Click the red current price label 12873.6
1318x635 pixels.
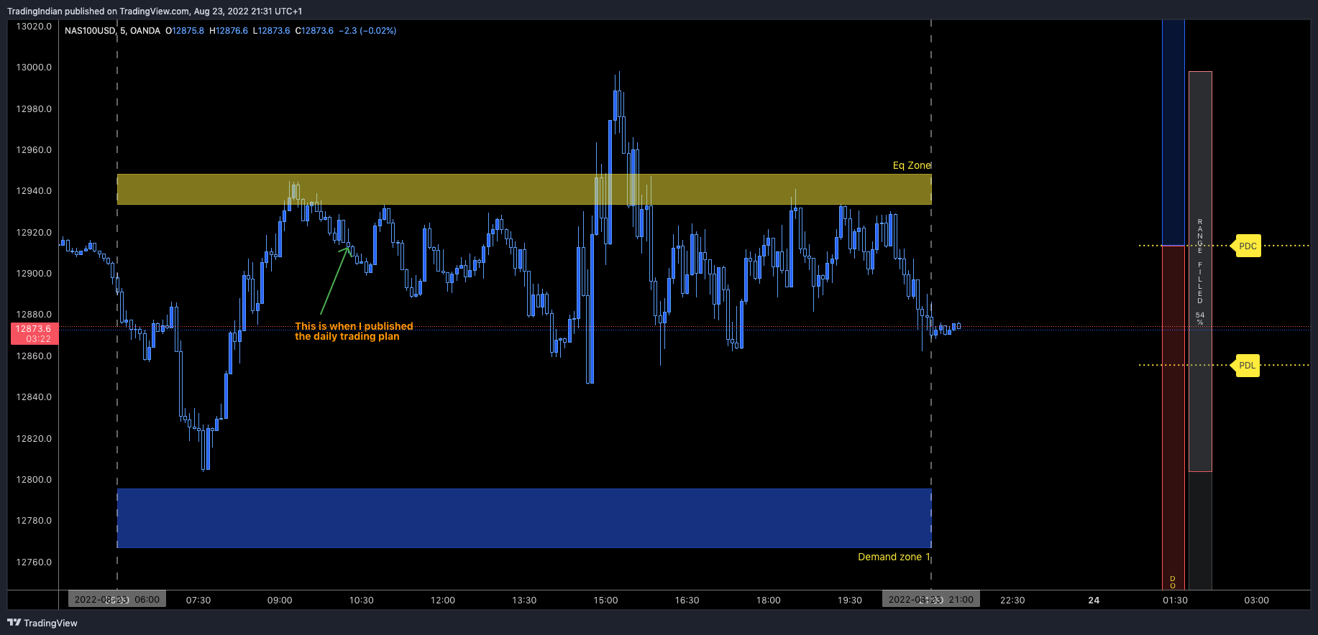coord(35,333)
